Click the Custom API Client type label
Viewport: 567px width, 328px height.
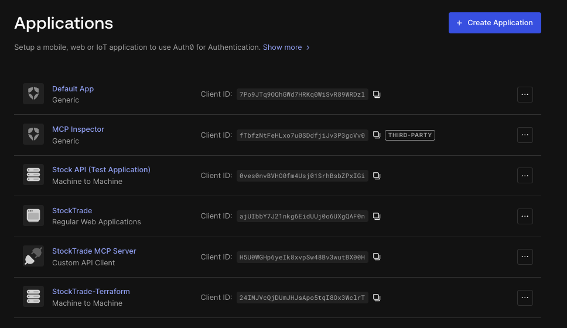[84, 263]
